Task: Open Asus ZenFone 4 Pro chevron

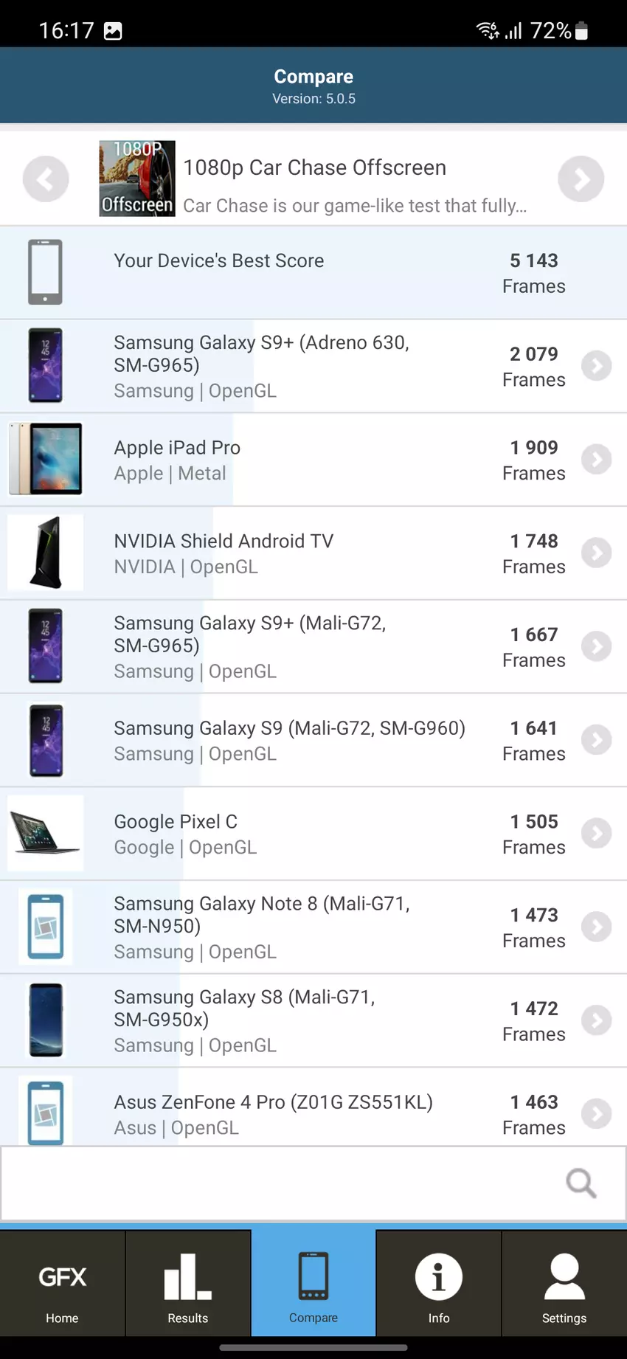Action: (x=596, y=1114)
